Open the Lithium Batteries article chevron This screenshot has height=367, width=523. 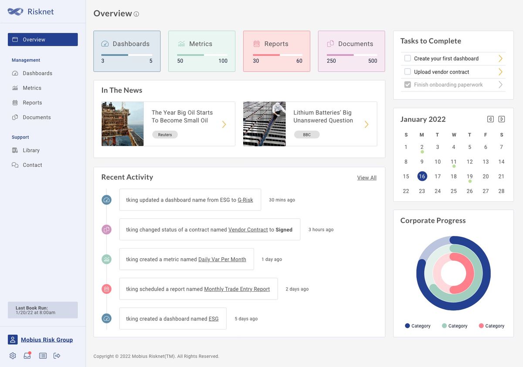tap(366, 124)
